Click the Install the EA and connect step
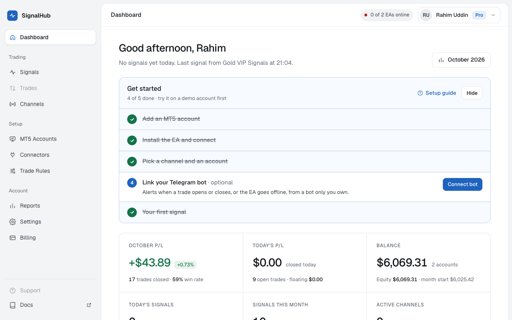 [x=305, y=140]
